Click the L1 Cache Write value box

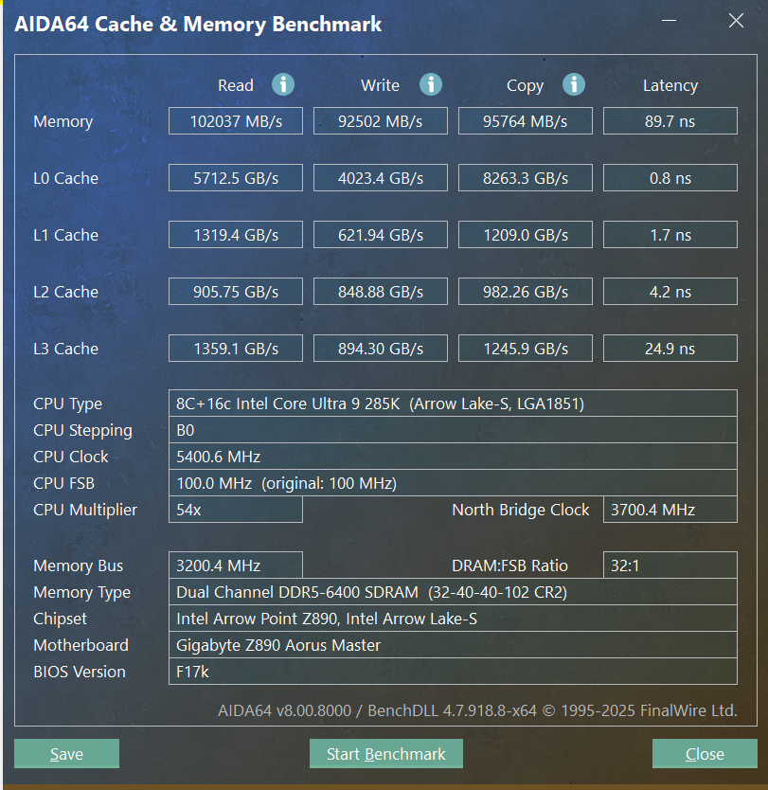tap(381, 235)
